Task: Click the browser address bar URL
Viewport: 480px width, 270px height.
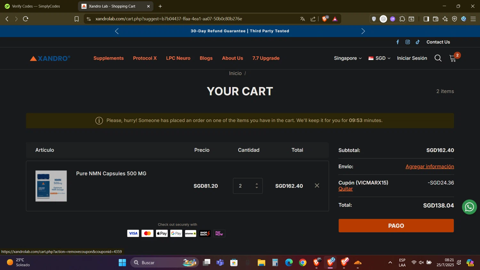Action: (169, 19)
